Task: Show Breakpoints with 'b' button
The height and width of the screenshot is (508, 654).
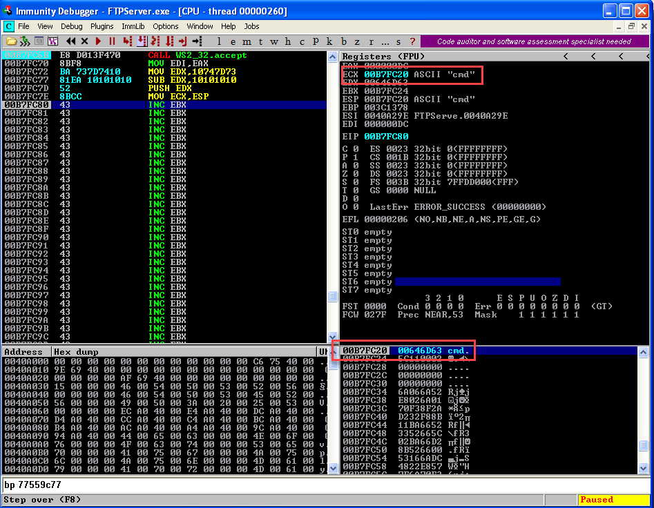Action: click(x=344, y=41)
